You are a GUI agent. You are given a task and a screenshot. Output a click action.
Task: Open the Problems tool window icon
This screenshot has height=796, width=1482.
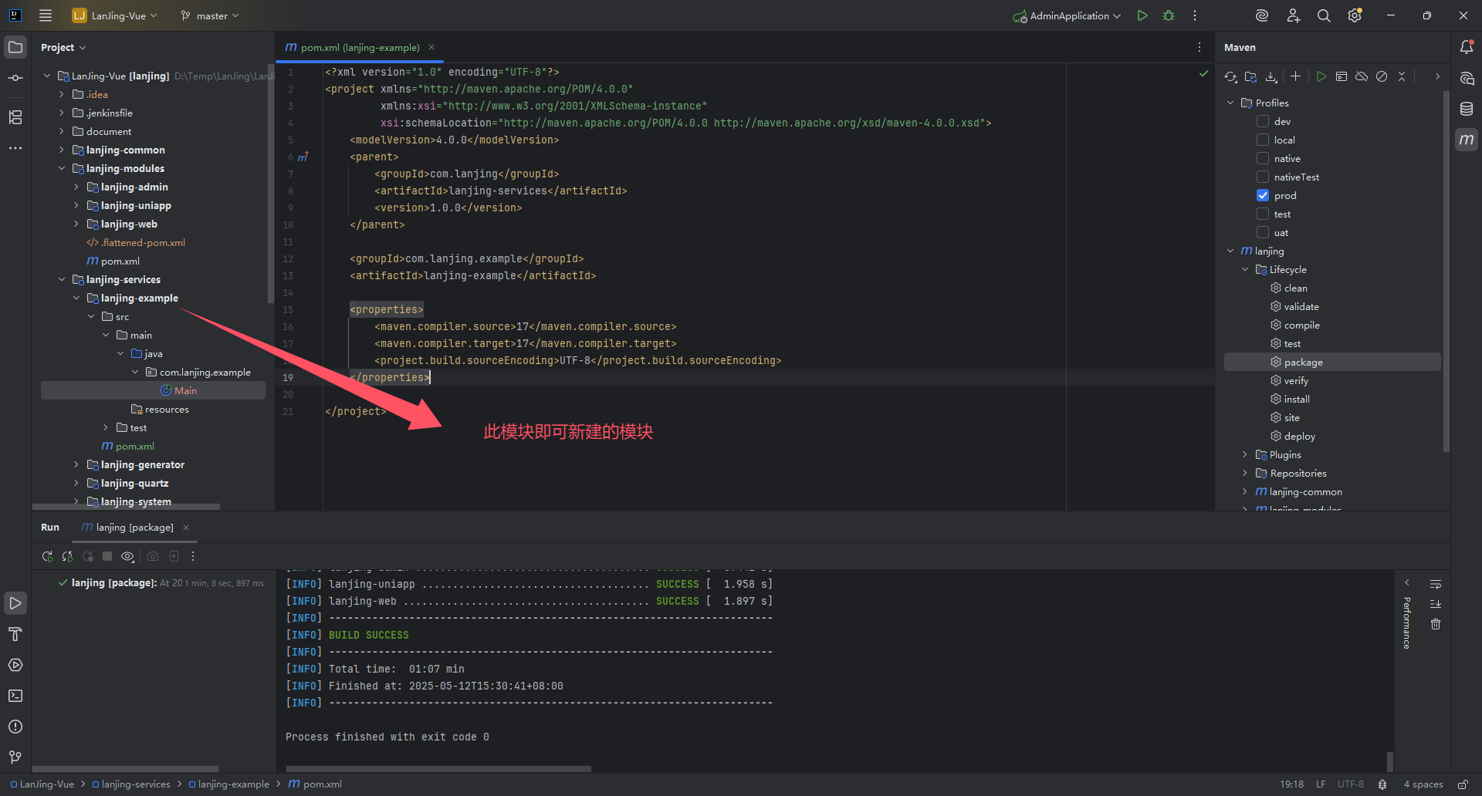[15, 727]
